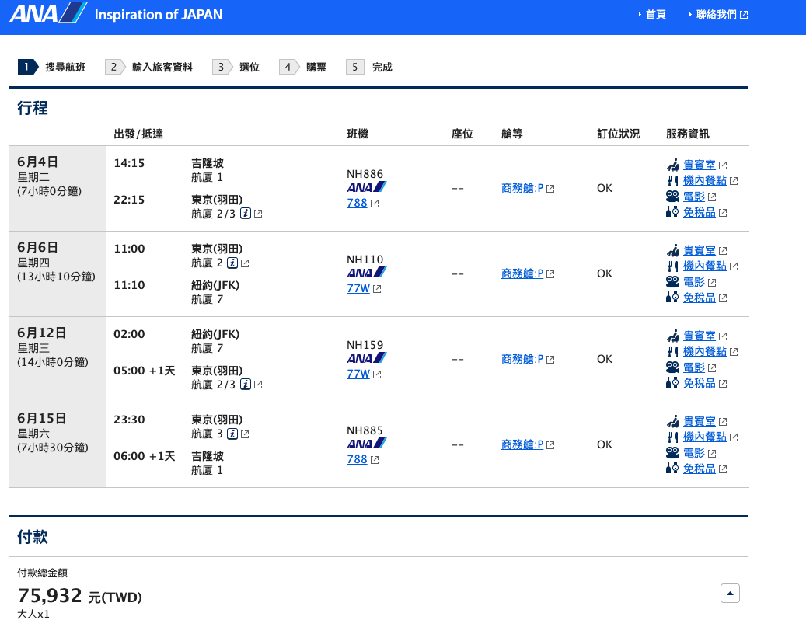The width and height of the screenshot is (806, 627).
Task: Click in-flight meal icon in NH110 row
Action: pyautogui.click(x=672, y=266)
